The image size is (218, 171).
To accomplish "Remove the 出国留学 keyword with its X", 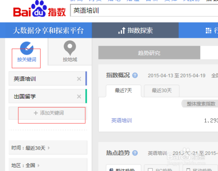I will coord(79,96).
